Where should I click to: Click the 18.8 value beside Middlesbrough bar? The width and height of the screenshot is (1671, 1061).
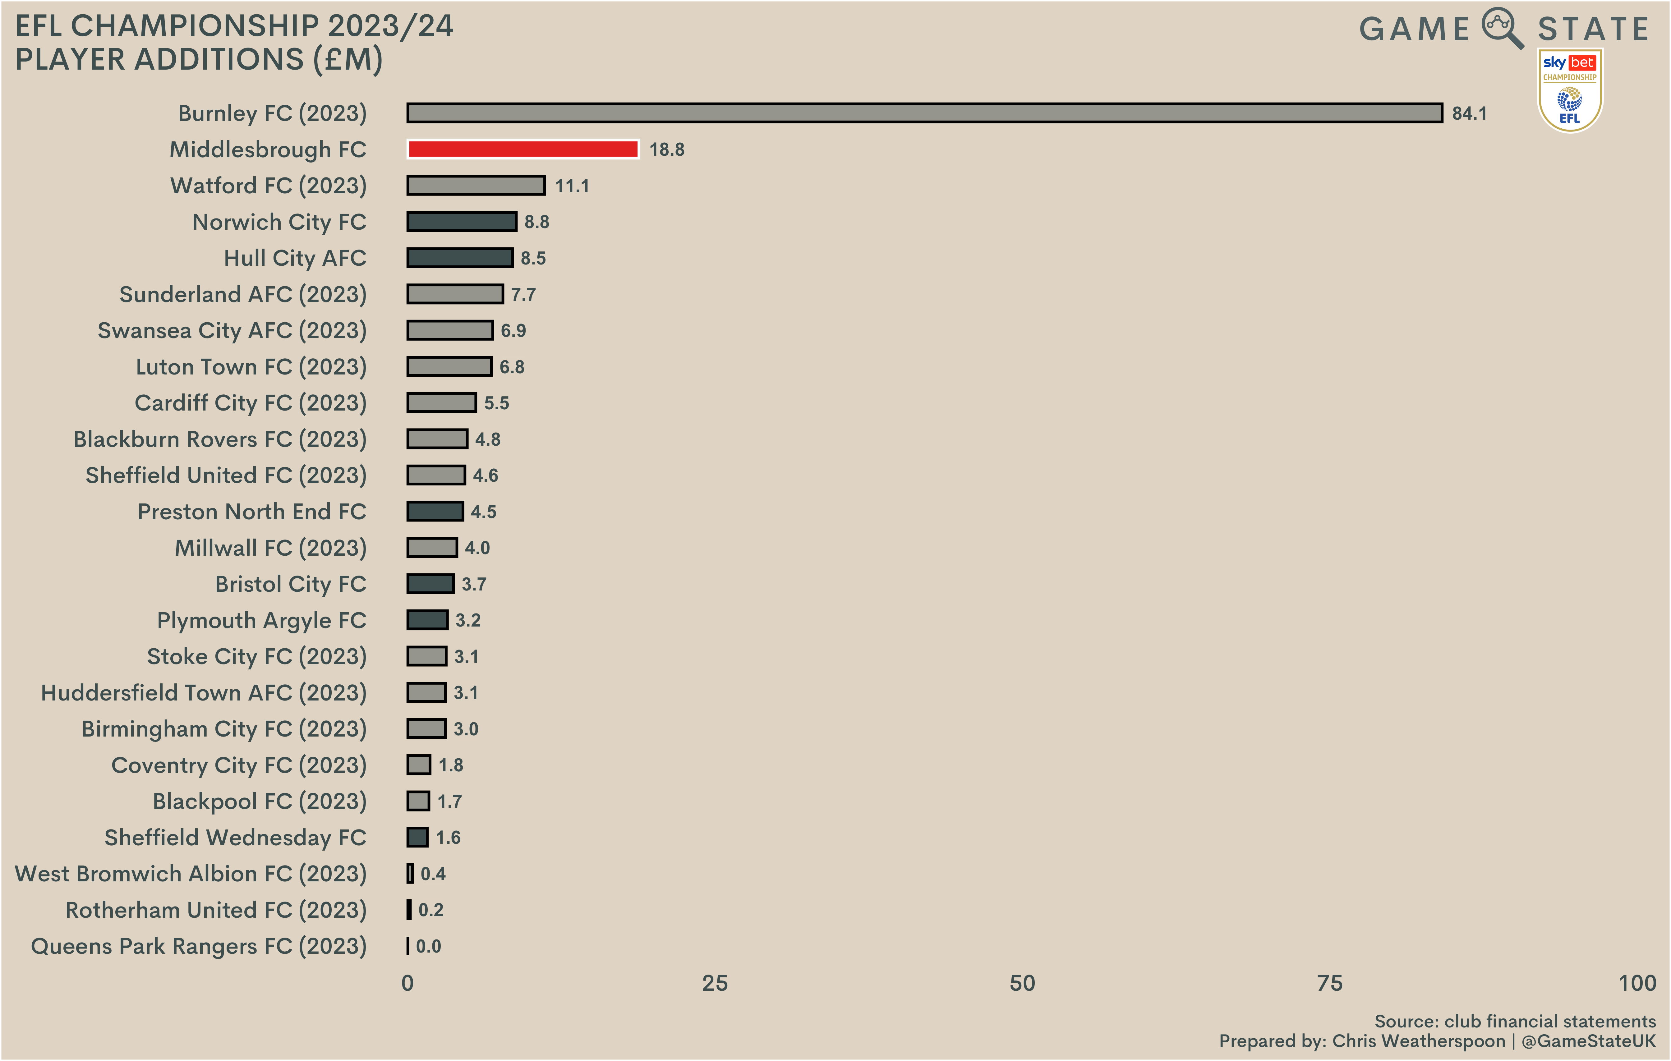click(667, 149)
